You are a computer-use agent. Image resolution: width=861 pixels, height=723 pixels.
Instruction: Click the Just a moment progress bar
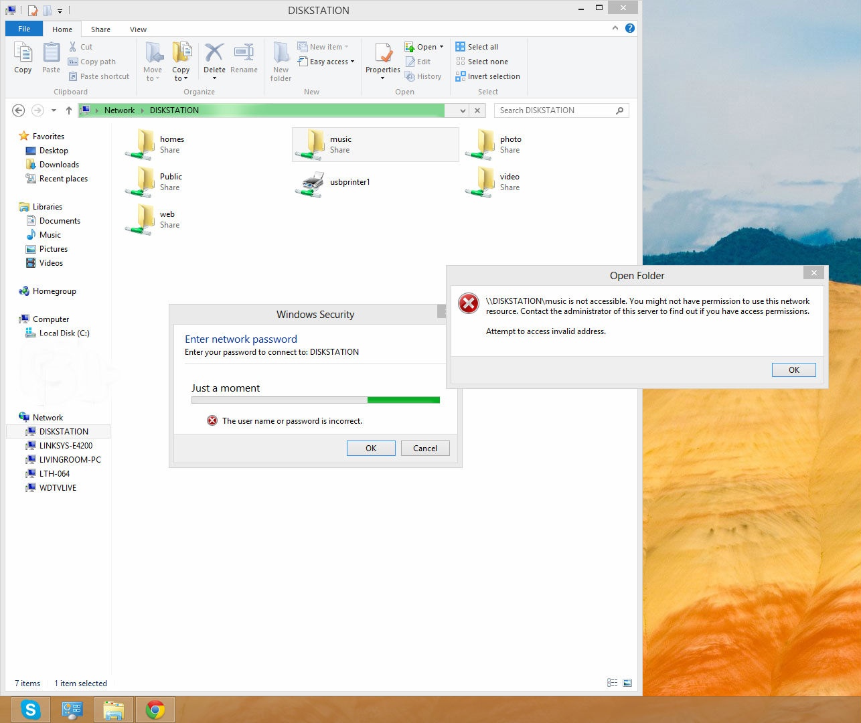click(315, 400)
